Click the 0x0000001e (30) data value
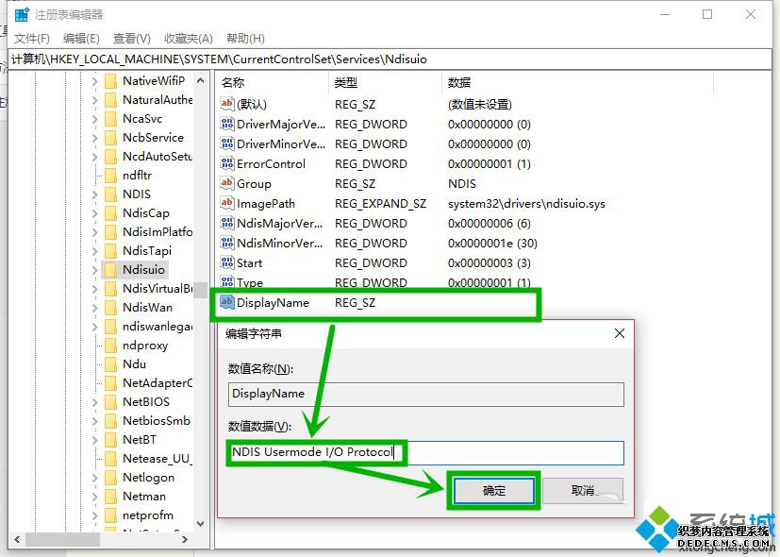780x557 pixels. point(492,243)
